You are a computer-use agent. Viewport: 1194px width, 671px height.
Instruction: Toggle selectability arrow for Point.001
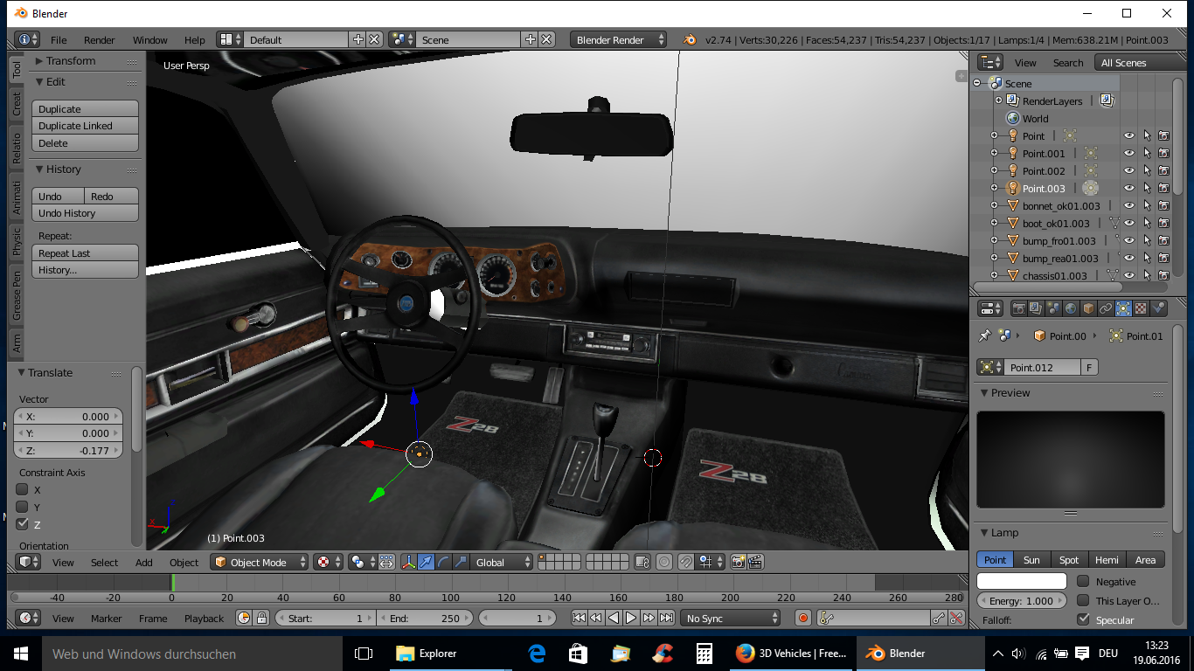1147,153
